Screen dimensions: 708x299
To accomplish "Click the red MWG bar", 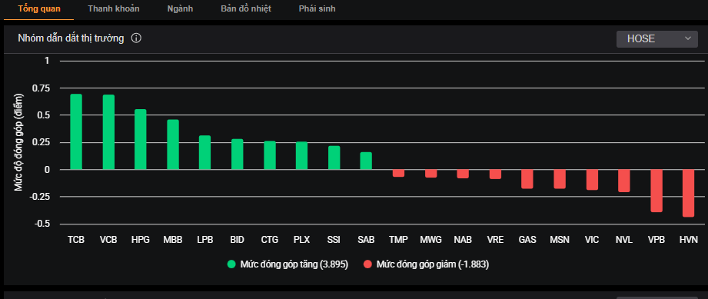I will [430, 174].
